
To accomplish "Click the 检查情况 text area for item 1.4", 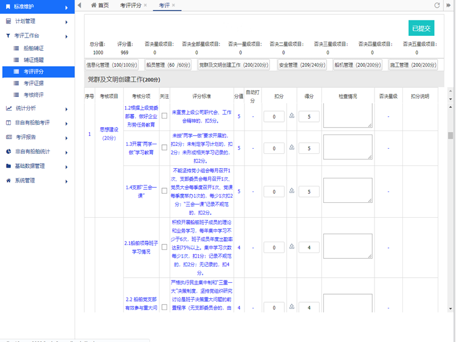I will [347, 189].
